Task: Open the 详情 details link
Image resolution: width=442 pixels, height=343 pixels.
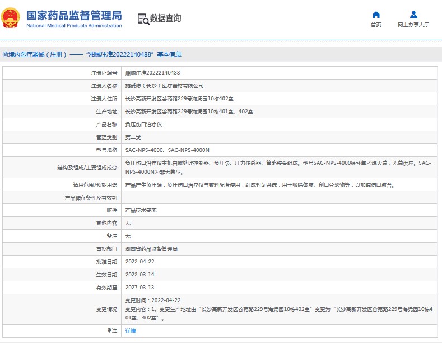Action: [130, 331]
